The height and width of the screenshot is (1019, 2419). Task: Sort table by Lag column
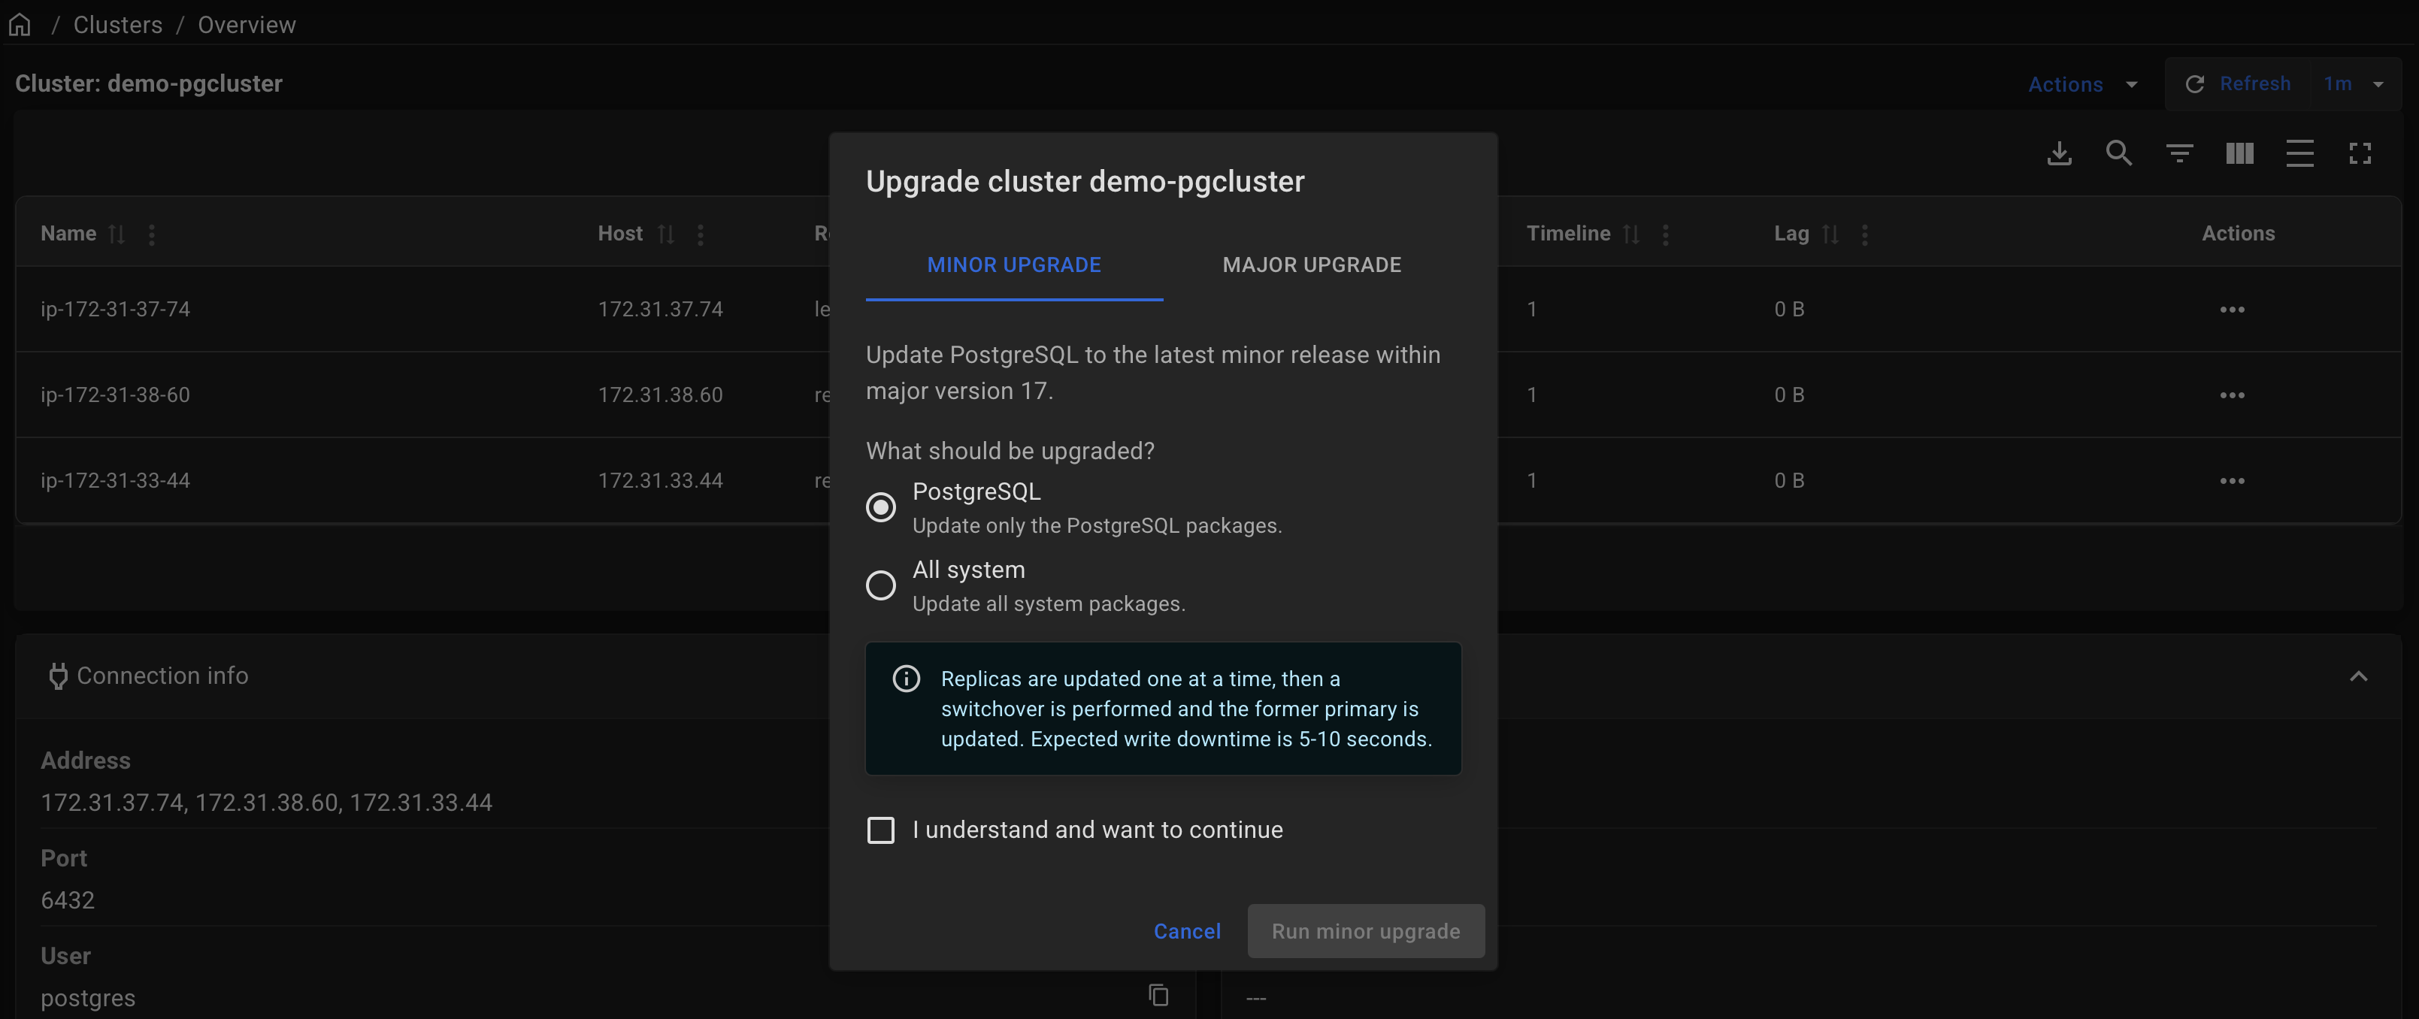1830,234
